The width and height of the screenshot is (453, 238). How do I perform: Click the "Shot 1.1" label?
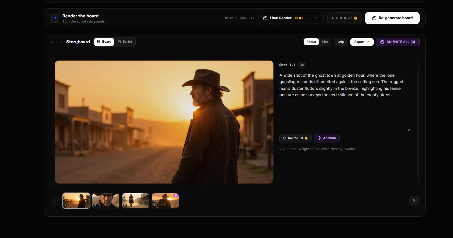point(287,65)
